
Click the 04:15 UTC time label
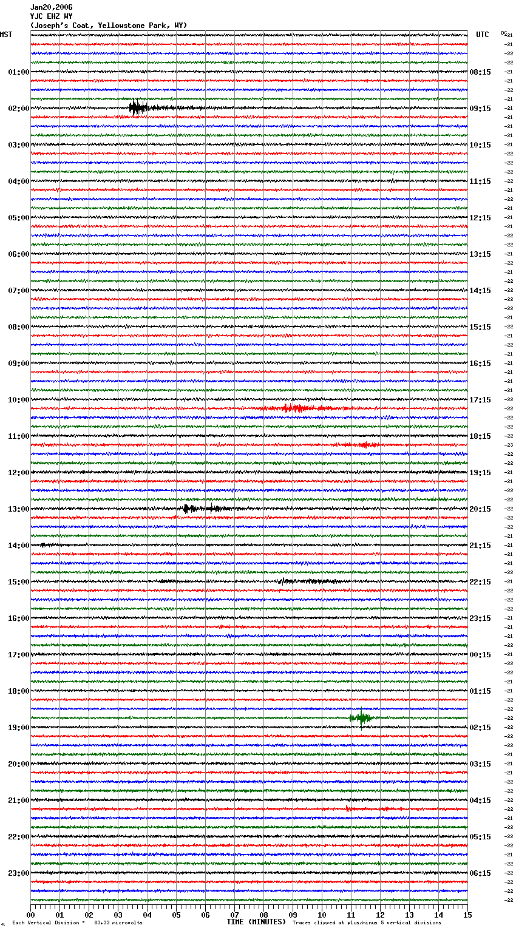[x=480, y=801]
